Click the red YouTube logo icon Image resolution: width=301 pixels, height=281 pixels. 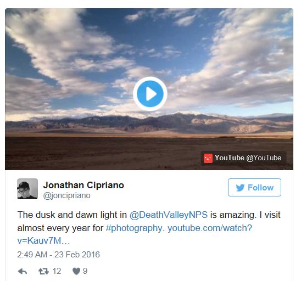(x=208, y=158)
